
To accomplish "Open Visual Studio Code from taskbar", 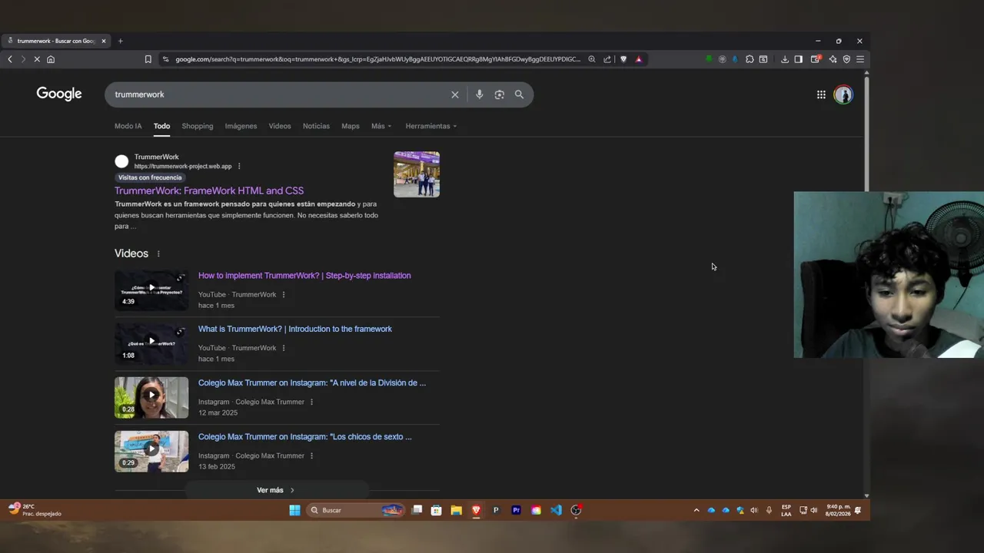I will pos(556,510).
